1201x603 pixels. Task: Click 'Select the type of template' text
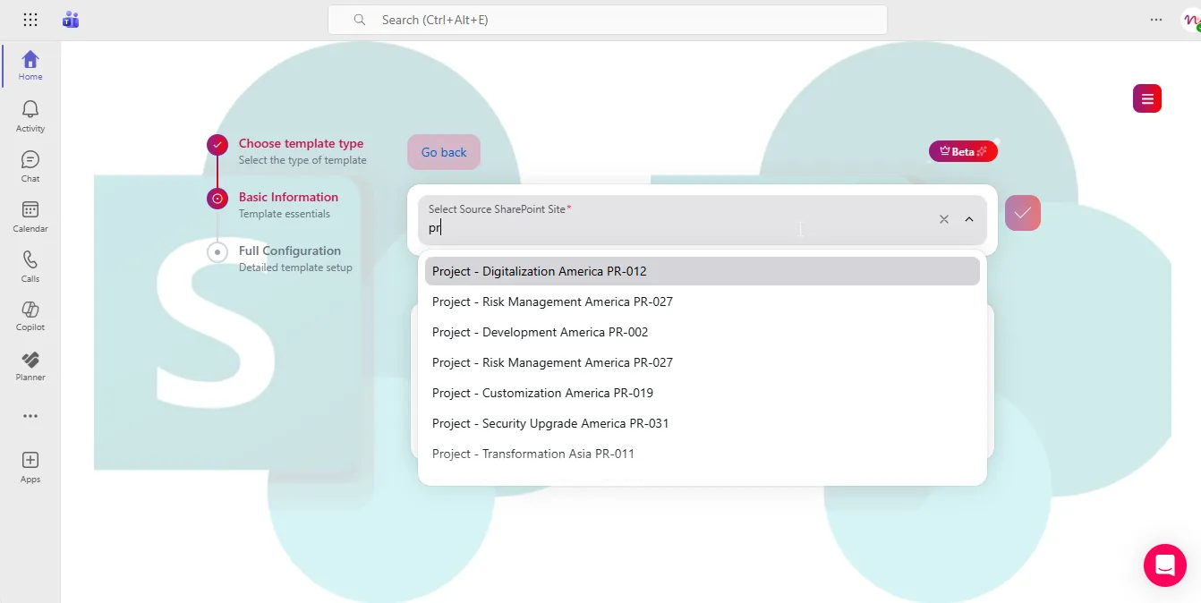click(x=302, y=160)
